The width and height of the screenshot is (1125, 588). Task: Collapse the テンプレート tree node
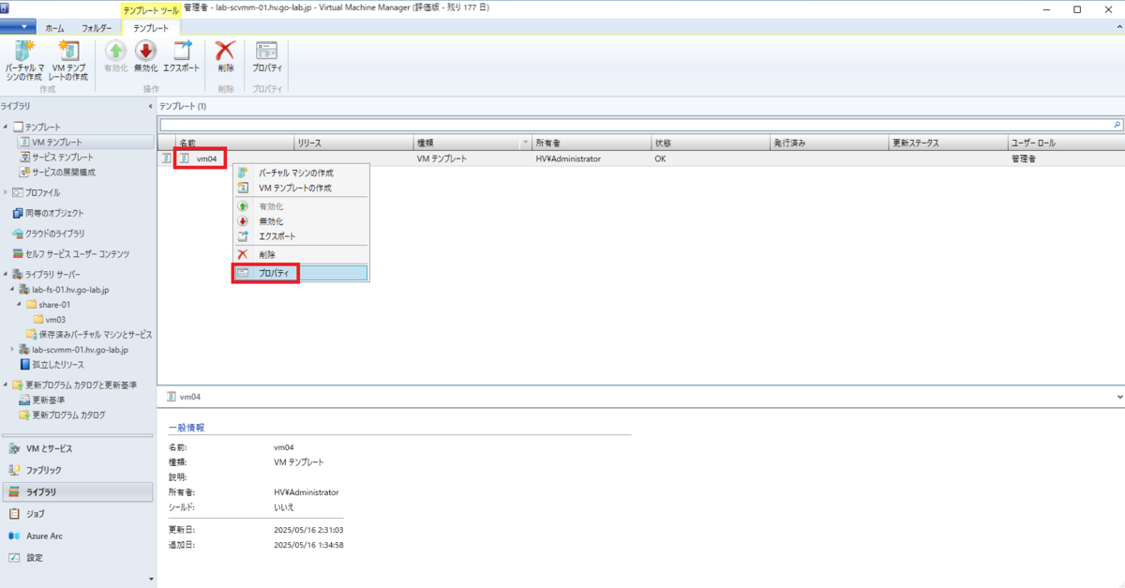coord(6,127)
